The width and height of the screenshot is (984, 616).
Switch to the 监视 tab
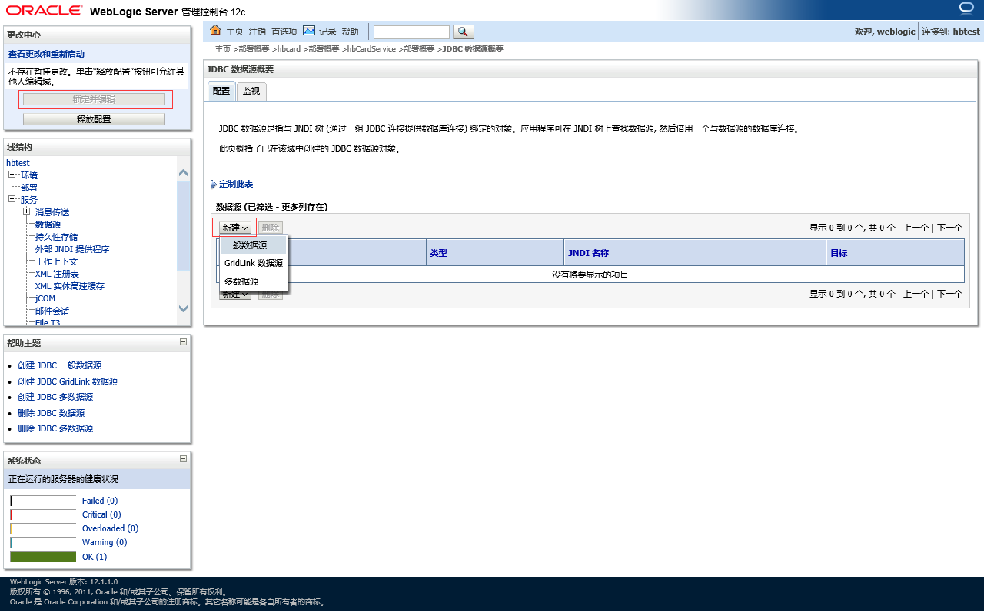click(x=251, y=91)
